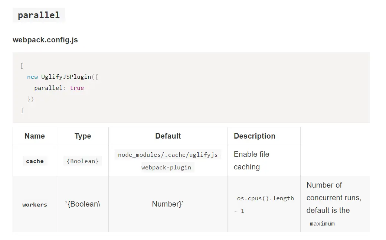Click the opening '[' bracket line
This screenshot has height=240, width=386.
[x=22, y=66]
